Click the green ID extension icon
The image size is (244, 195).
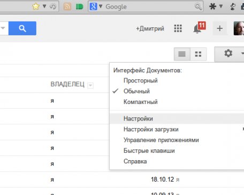click(x=79, y=7)
